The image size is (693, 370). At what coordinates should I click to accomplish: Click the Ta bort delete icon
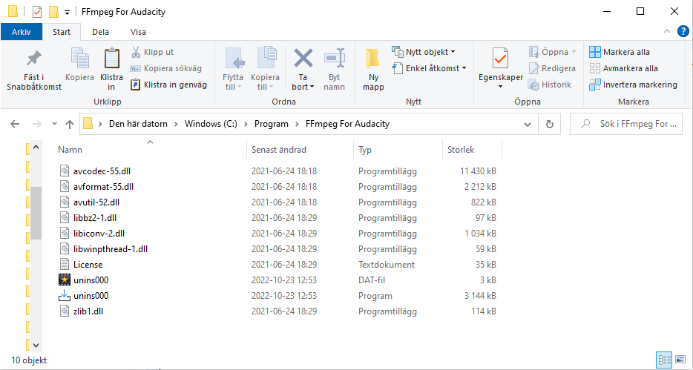303,59
